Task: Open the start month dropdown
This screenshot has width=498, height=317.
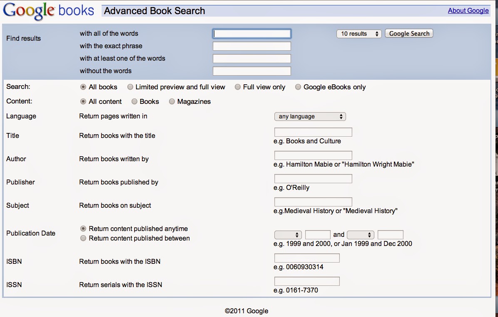Action: (288, 235)
